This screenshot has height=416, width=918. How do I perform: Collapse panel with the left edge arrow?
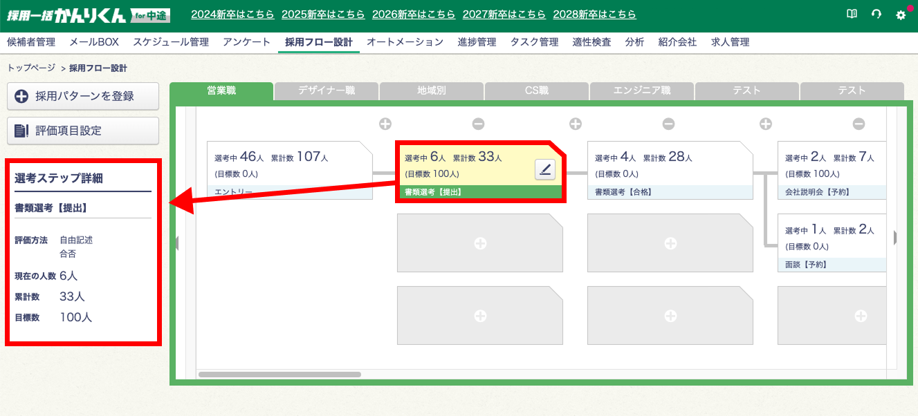176,243
